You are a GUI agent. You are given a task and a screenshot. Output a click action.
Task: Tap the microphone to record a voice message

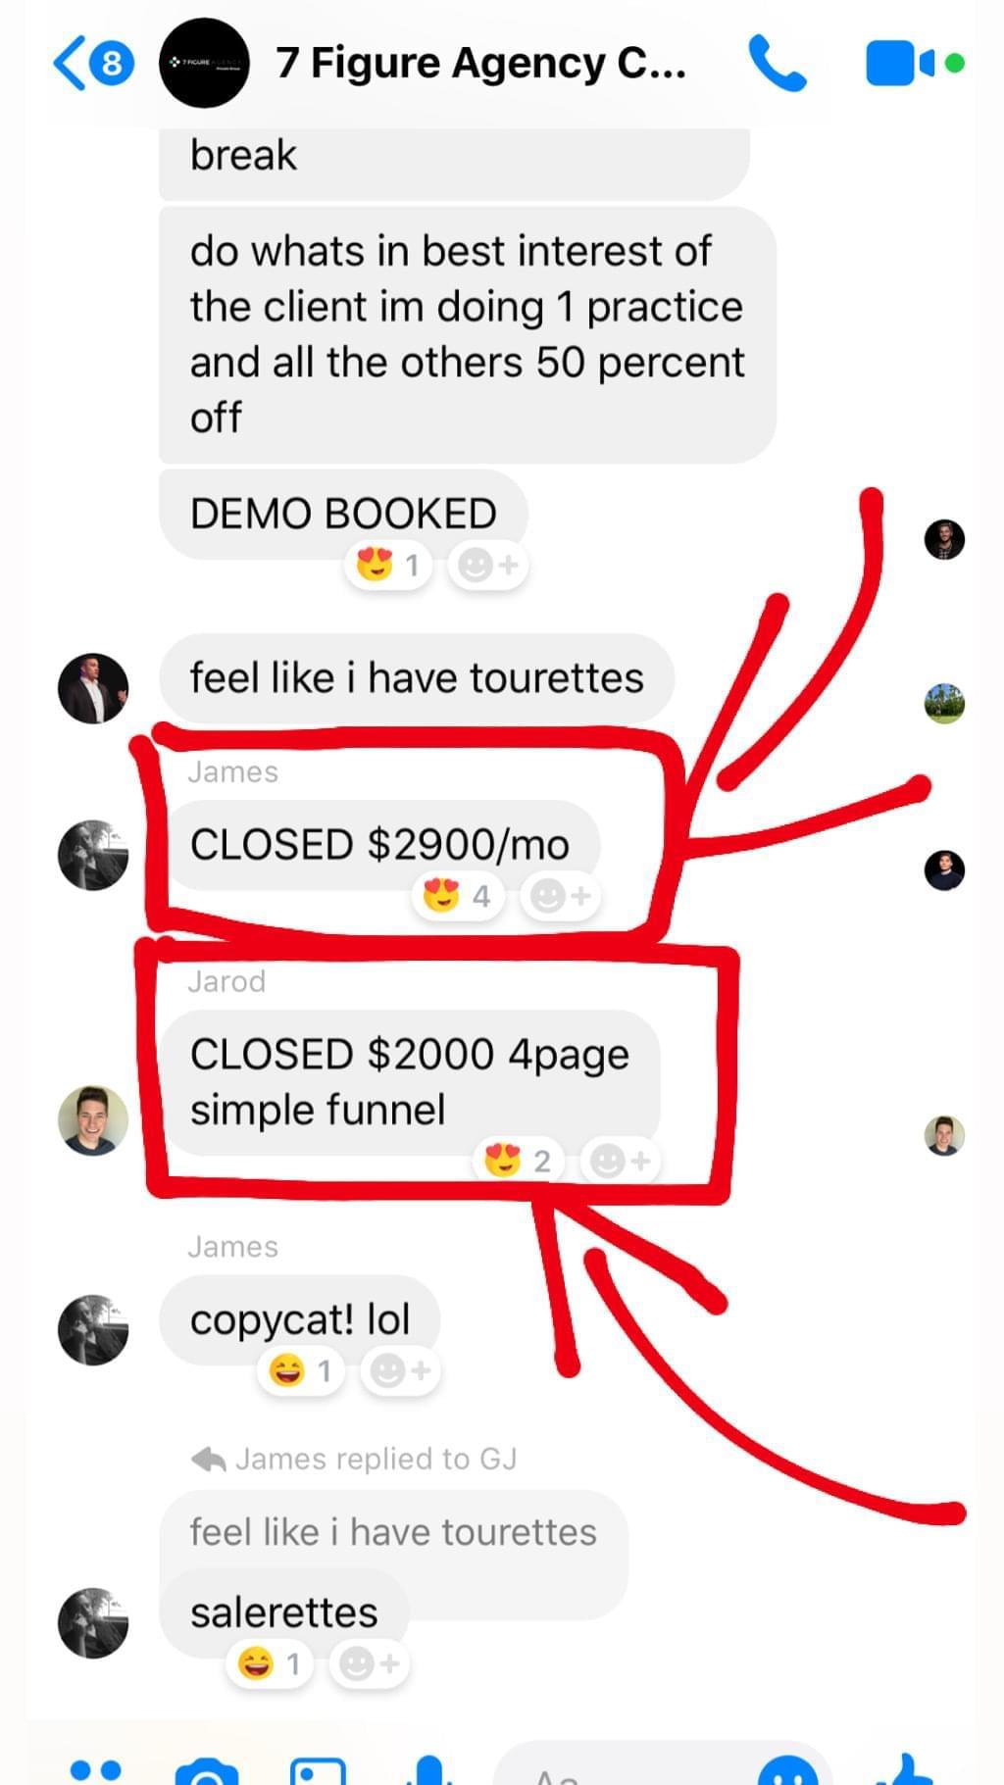[429, 1770]
